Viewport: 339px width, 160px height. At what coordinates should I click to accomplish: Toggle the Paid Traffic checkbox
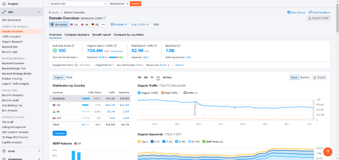click(163, 93)
